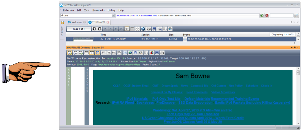Save sessions with blue floppy icon

154,29
